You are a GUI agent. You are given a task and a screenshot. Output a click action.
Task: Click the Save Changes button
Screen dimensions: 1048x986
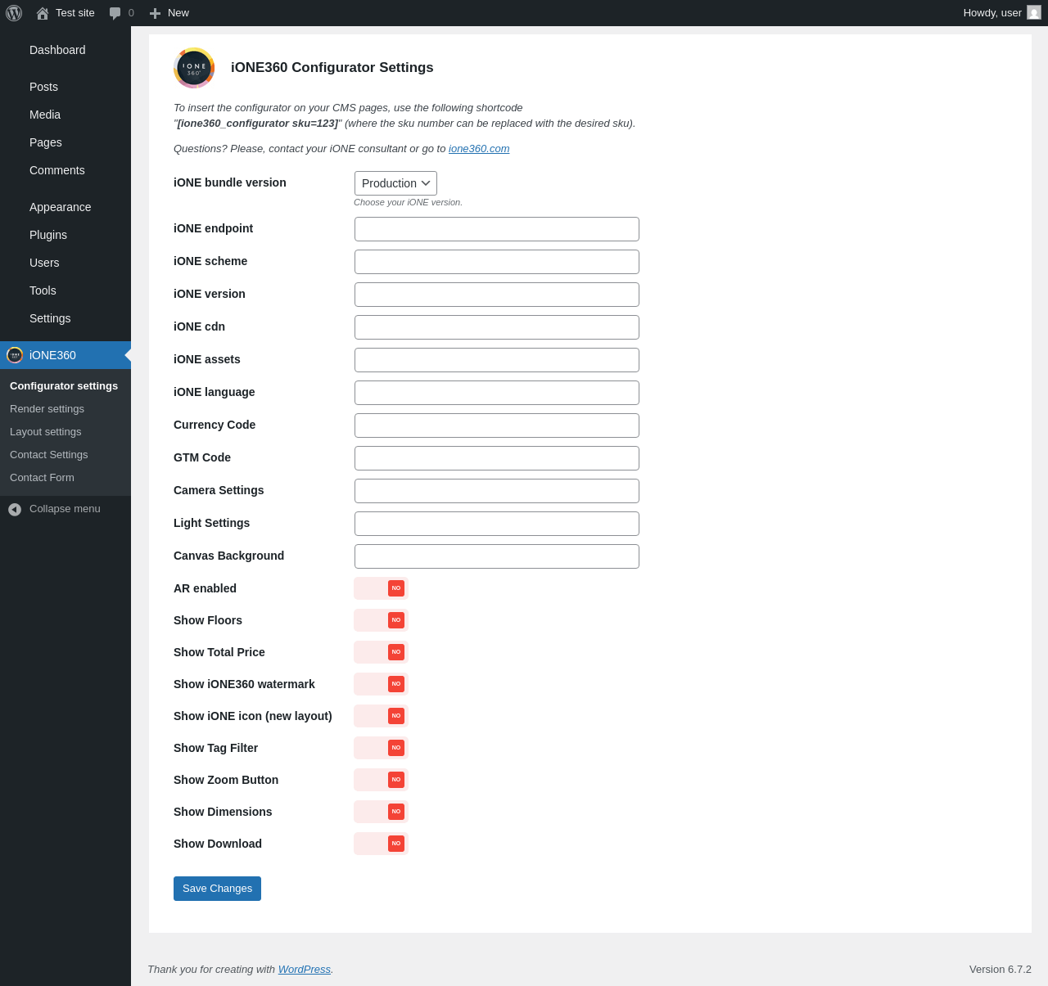(x=217, y=889)
